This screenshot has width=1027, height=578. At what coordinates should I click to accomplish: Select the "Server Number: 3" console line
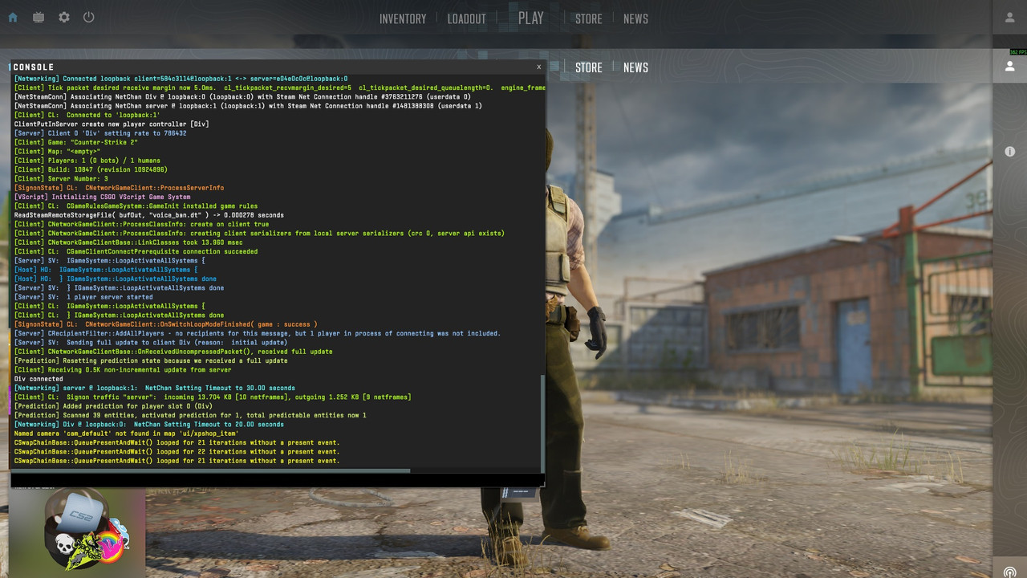point(61,178)
